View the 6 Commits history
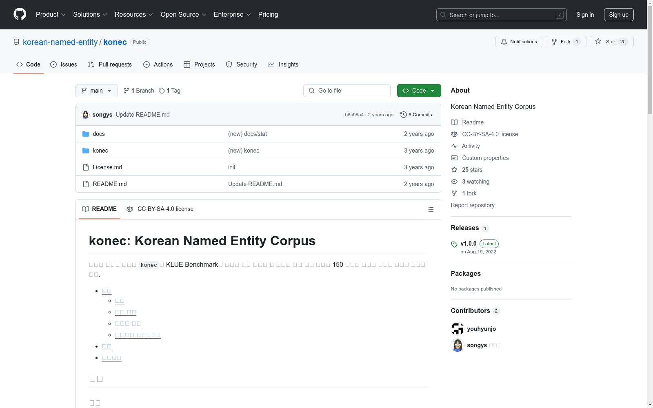653x408 pixels. [x=416, y=115]
